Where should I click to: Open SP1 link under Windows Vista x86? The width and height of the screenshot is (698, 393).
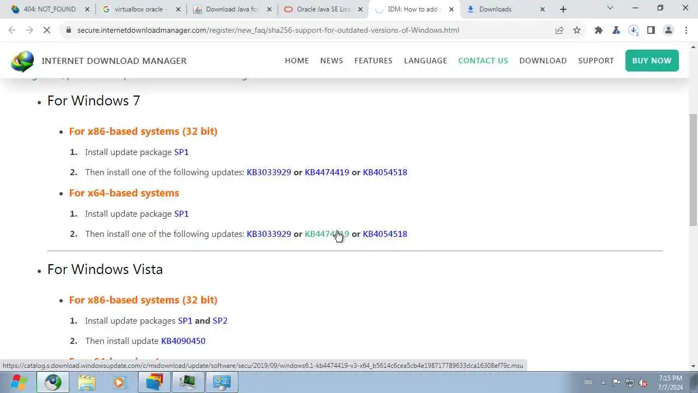[x=185, y=320]
